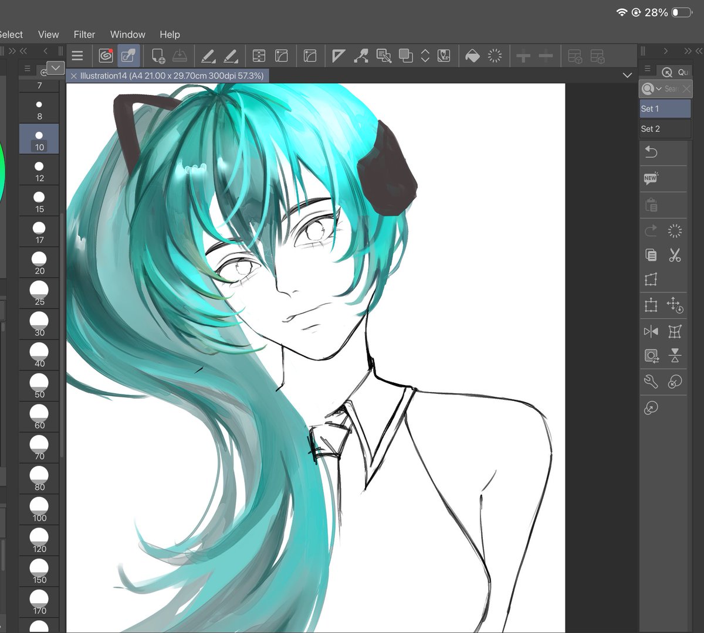This screenshot has height=633, width=704.
Task: Toggle the touch gesture edit mode icon
Action: pyautogui.click(x=128, y=56)
